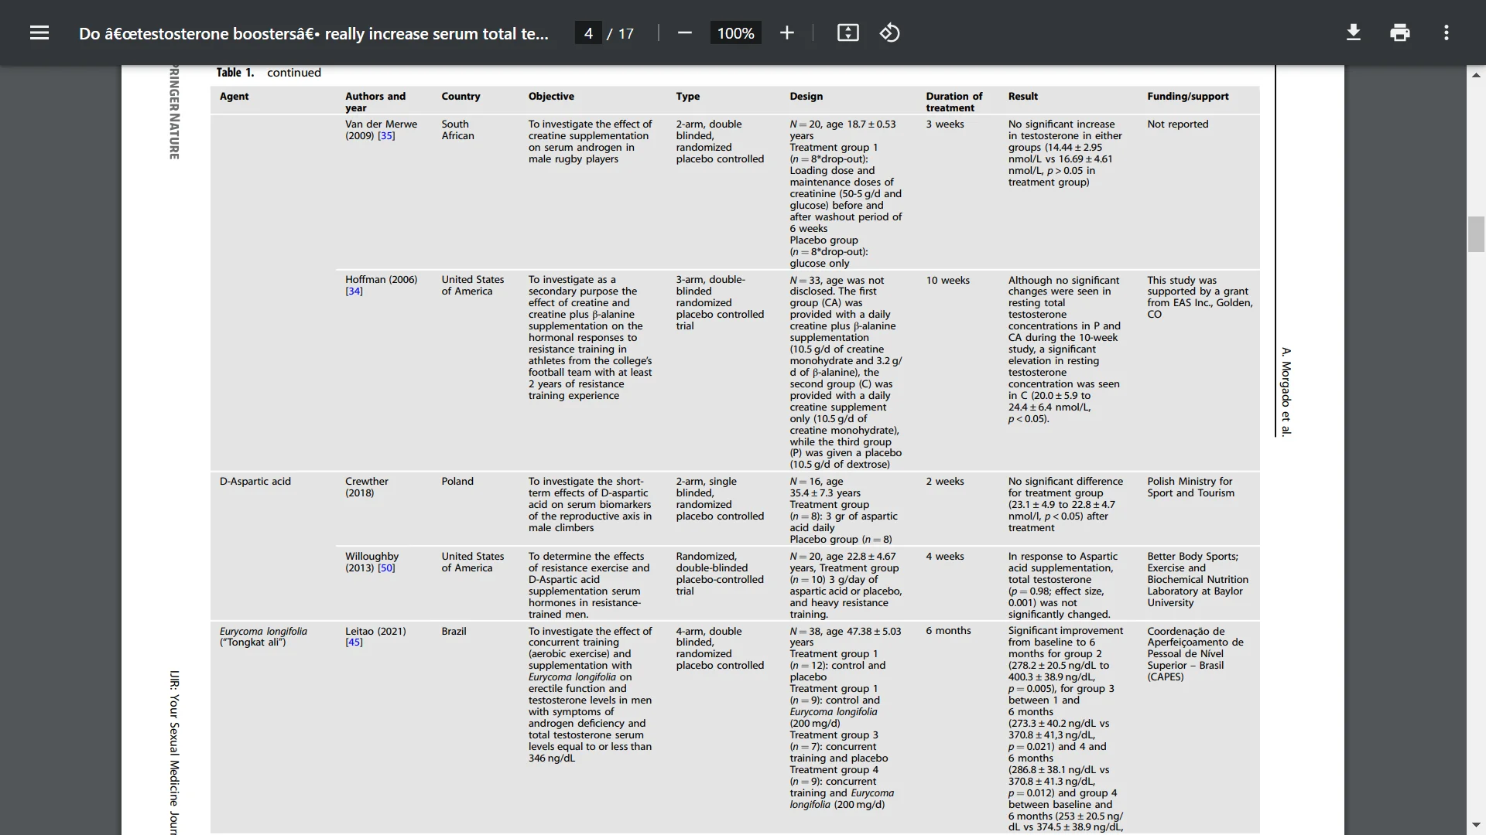Image resolution: width=1486 pixels, height=835 pixels.
Task: Click the 'Type' column header
Action: pyautogui.click(x=687, y=97)
